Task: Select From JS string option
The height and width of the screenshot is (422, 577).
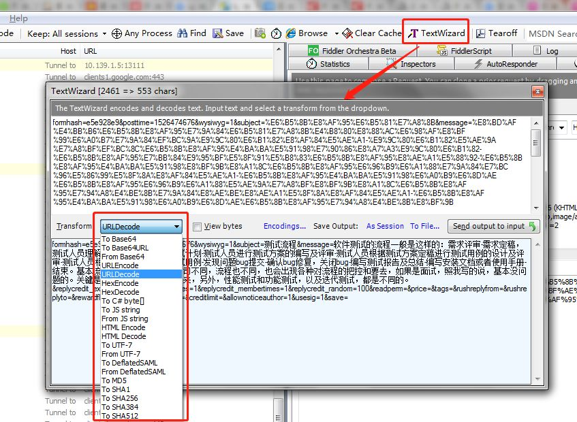Action: coord(141,319)
